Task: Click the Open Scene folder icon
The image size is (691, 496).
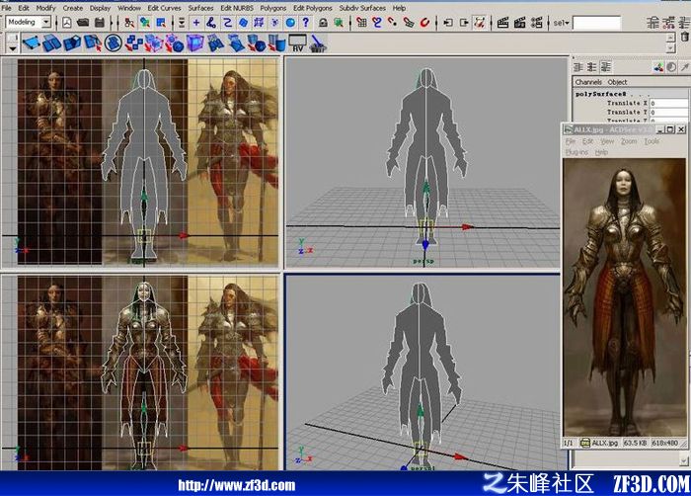Action: point(83,23)
